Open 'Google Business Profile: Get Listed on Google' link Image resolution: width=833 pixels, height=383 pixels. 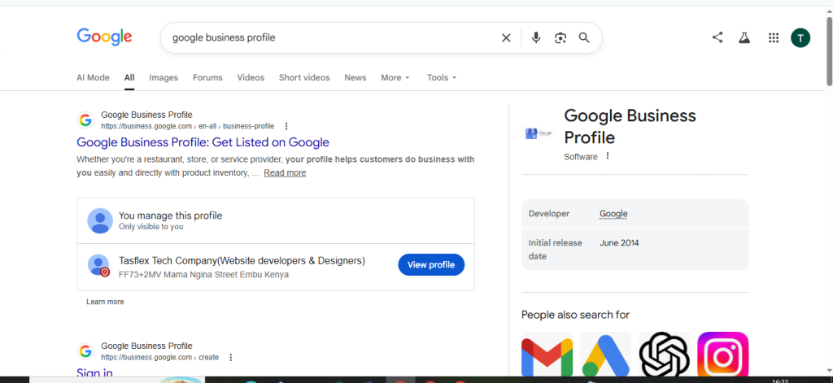pos(203,142)
